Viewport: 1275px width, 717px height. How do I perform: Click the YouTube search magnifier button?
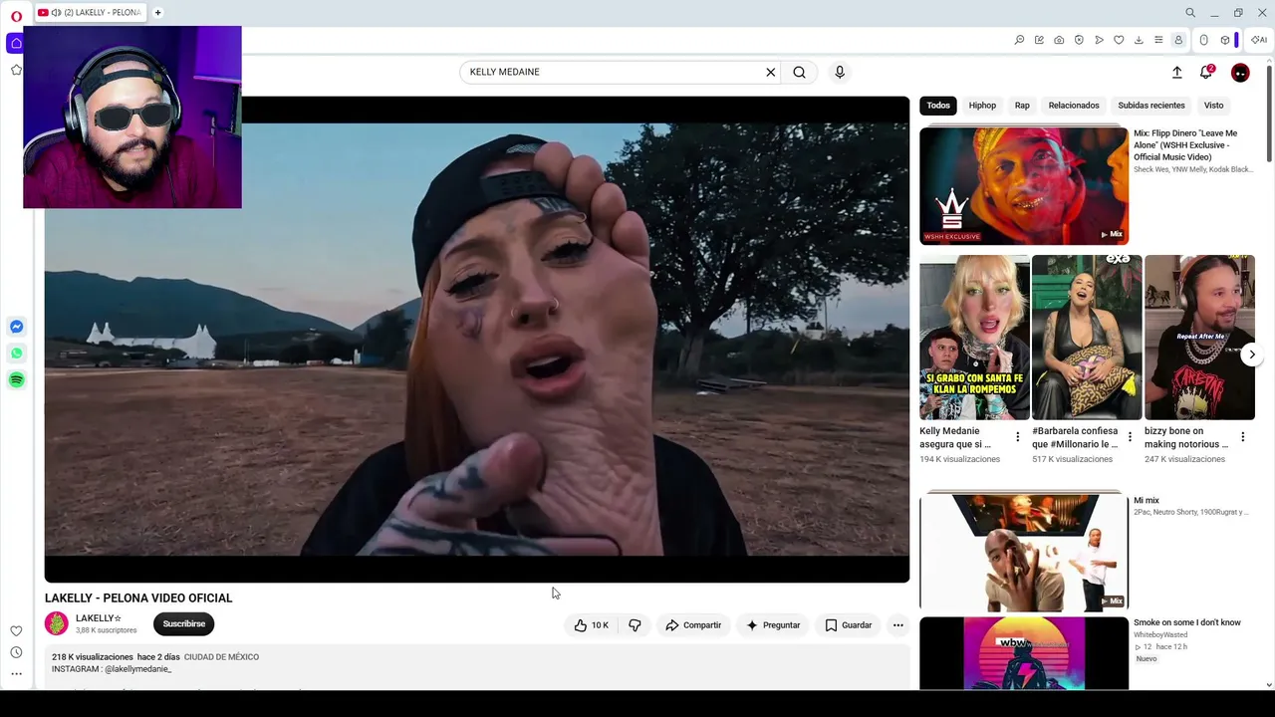[x=799, y=72]
